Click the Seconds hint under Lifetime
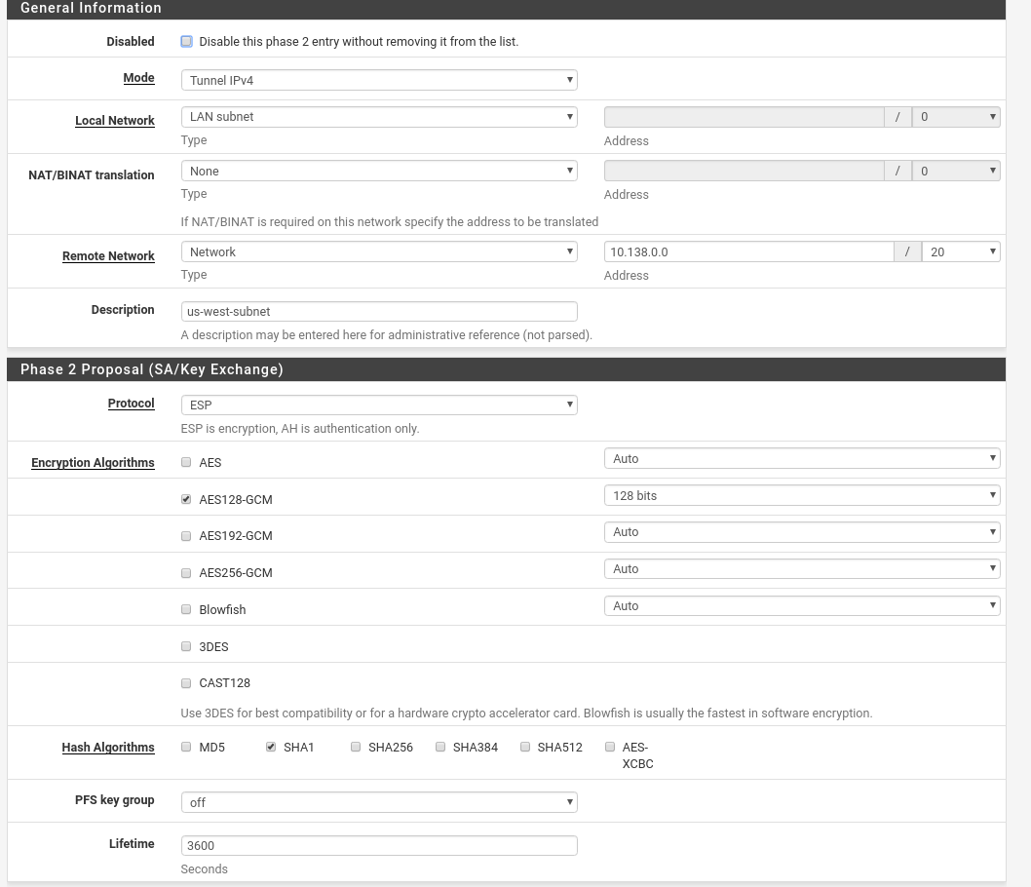The width and height of the screenshot is (1031, 887). 205,869
